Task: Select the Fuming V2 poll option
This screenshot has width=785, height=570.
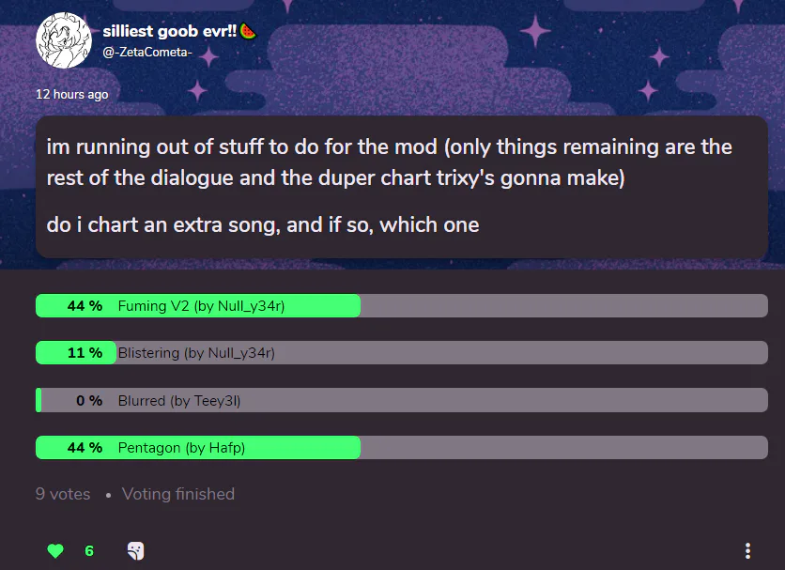Action: pyautogui.click(x=402, y=305)
